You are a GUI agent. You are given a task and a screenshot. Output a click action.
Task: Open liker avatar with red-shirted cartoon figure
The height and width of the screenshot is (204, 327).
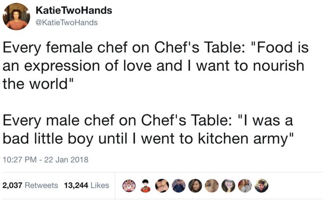click(x=146, y=185)
